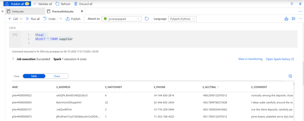Run all notebook cells
The width and height of the screenshot is (304, 121).
(x=33, y=19)
